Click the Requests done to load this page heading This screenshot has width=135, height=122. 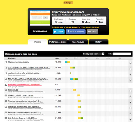tap(21, 54)
